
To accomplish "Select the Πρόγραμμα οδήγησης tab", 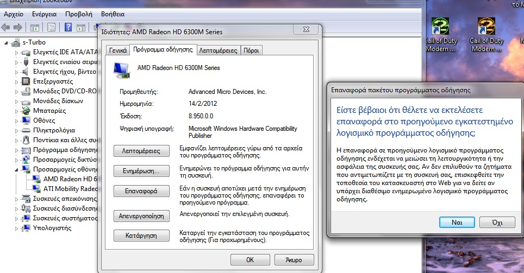I will coord(163,49).
